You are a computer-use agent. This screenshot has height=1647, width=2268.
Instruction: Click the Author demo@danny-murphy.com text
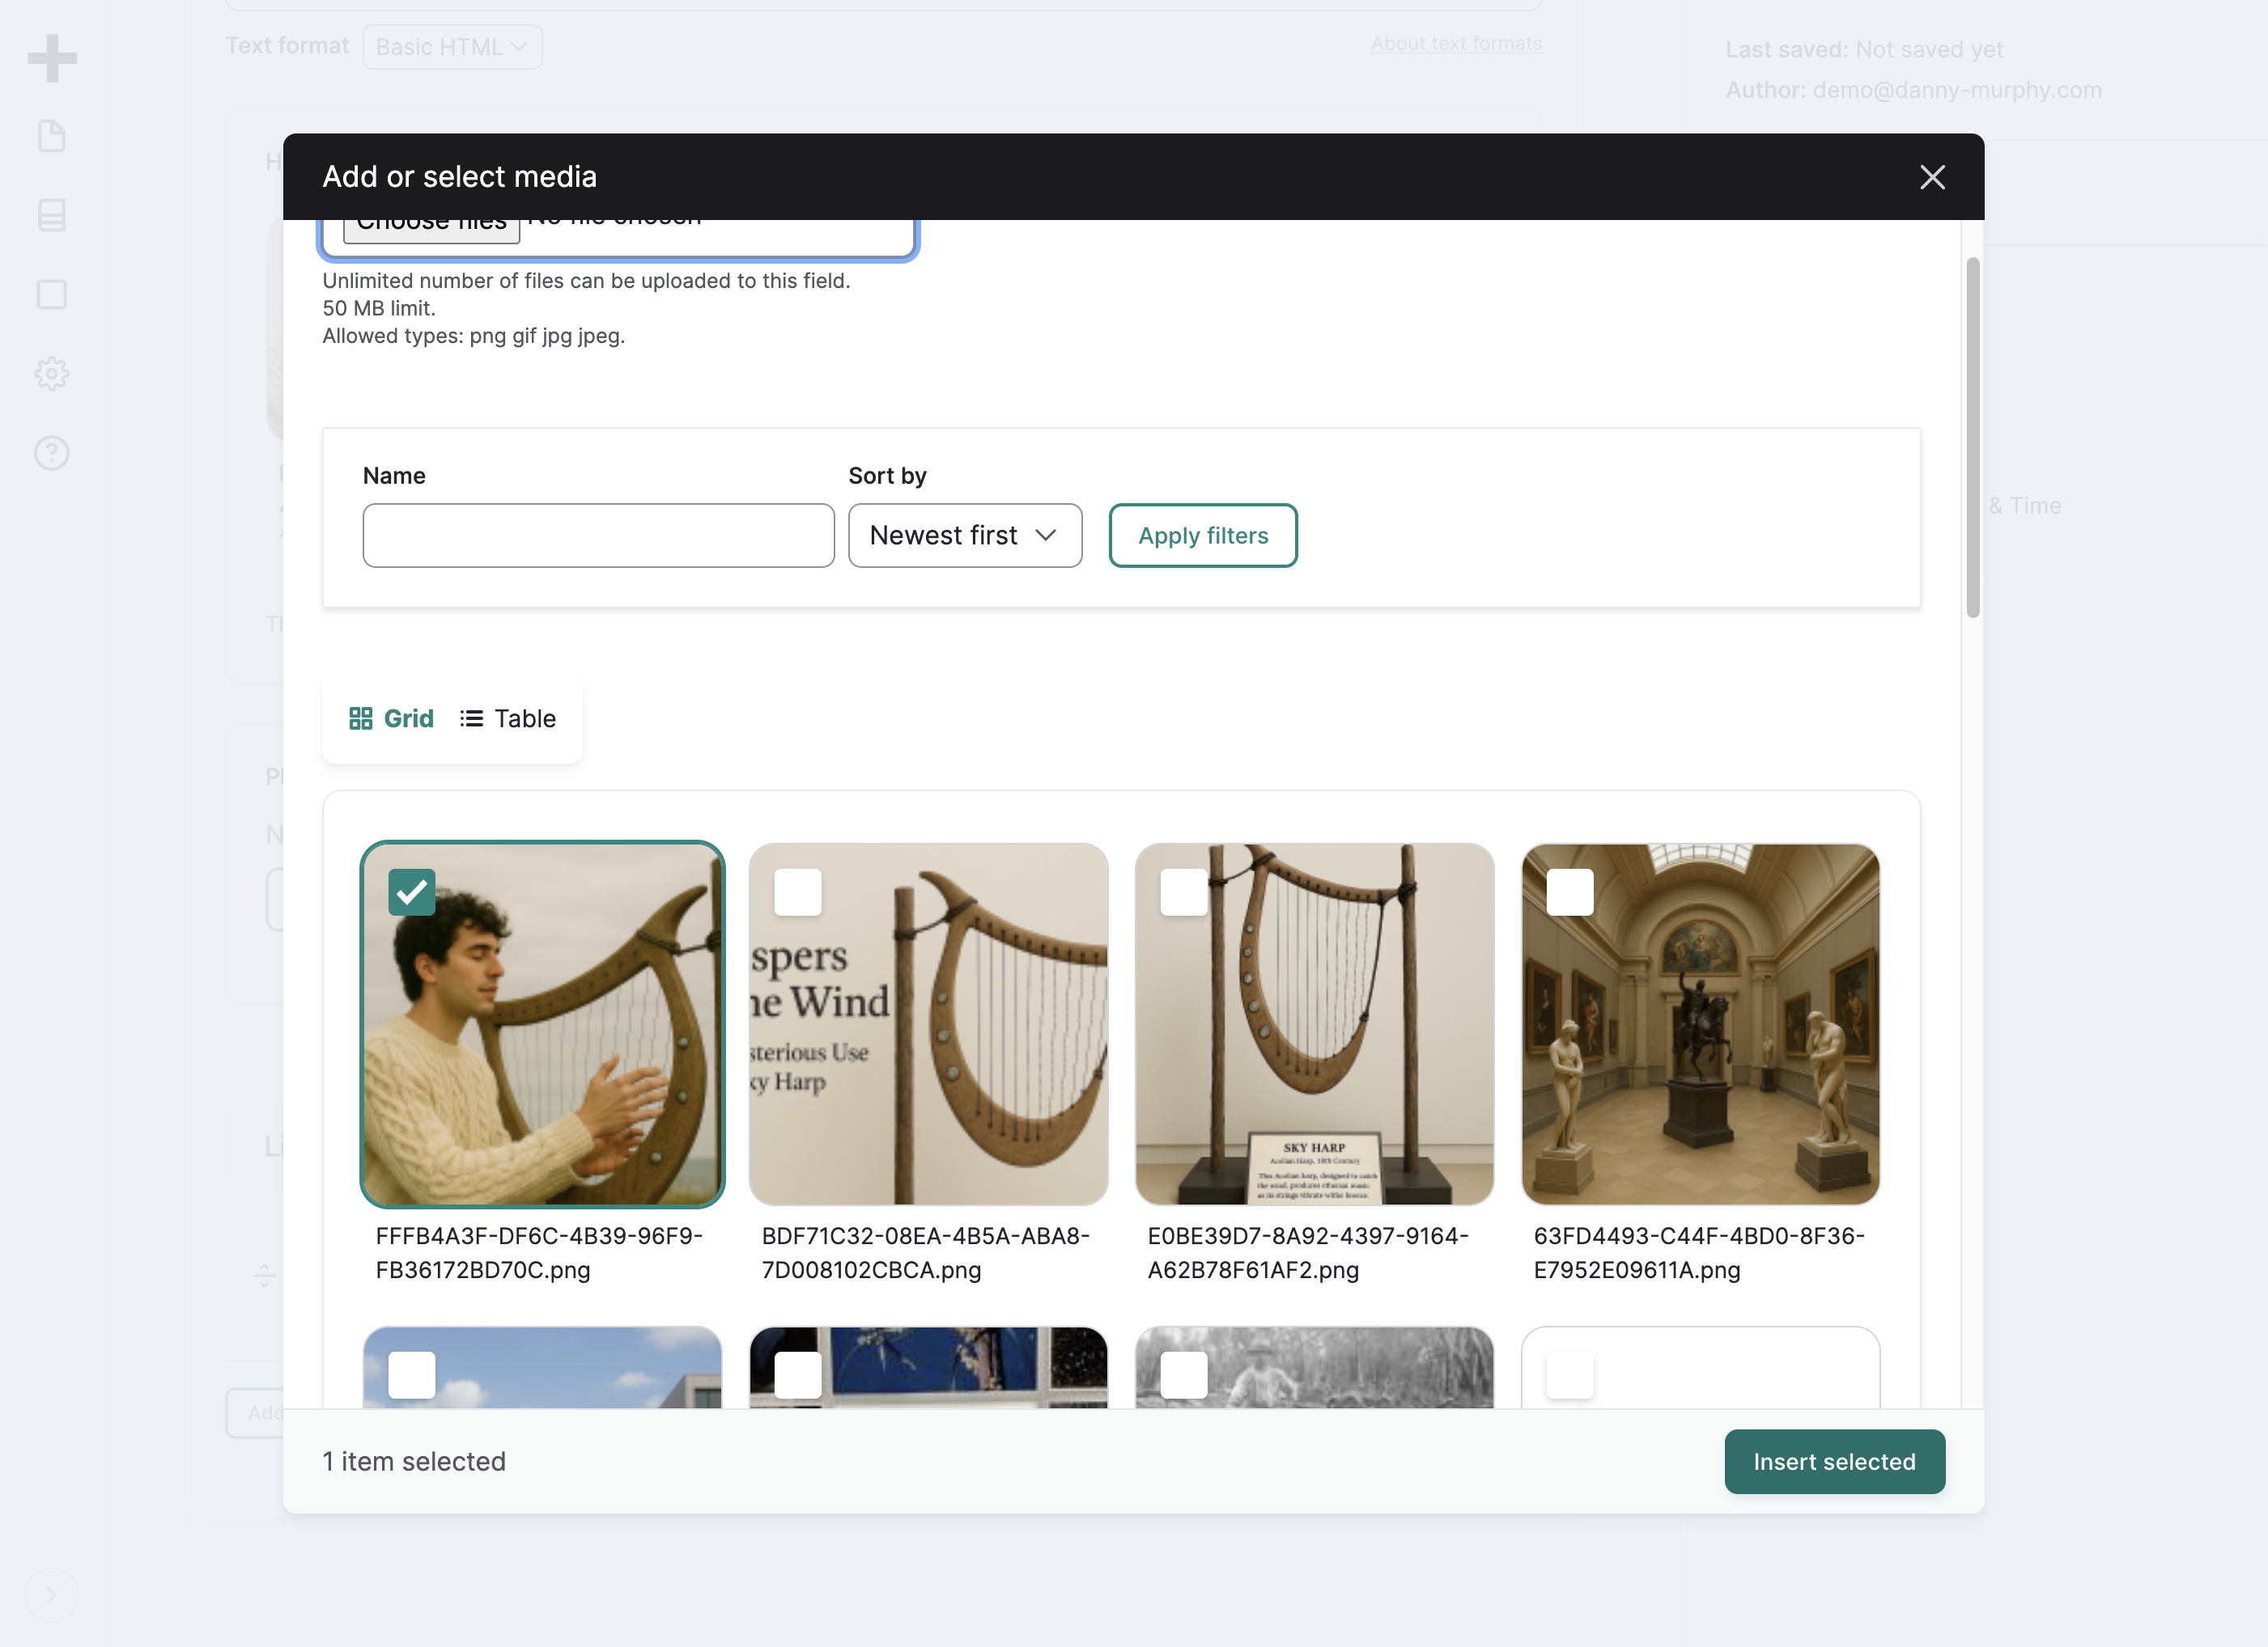[x=1913, y=90]
